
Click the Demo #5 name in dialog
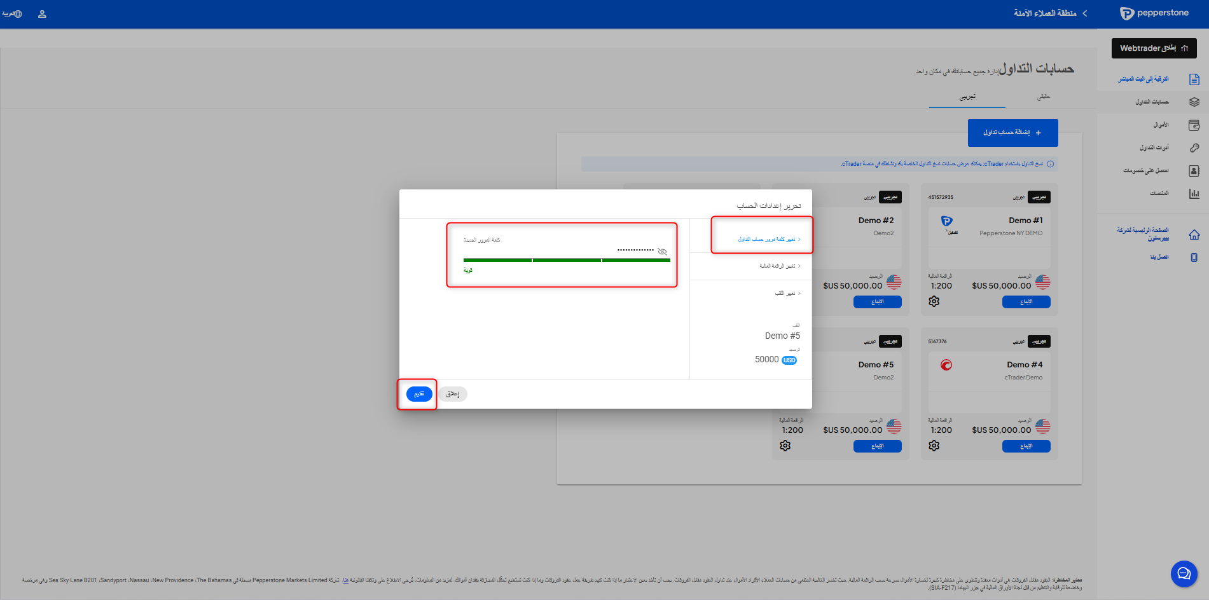pos(783,336)
